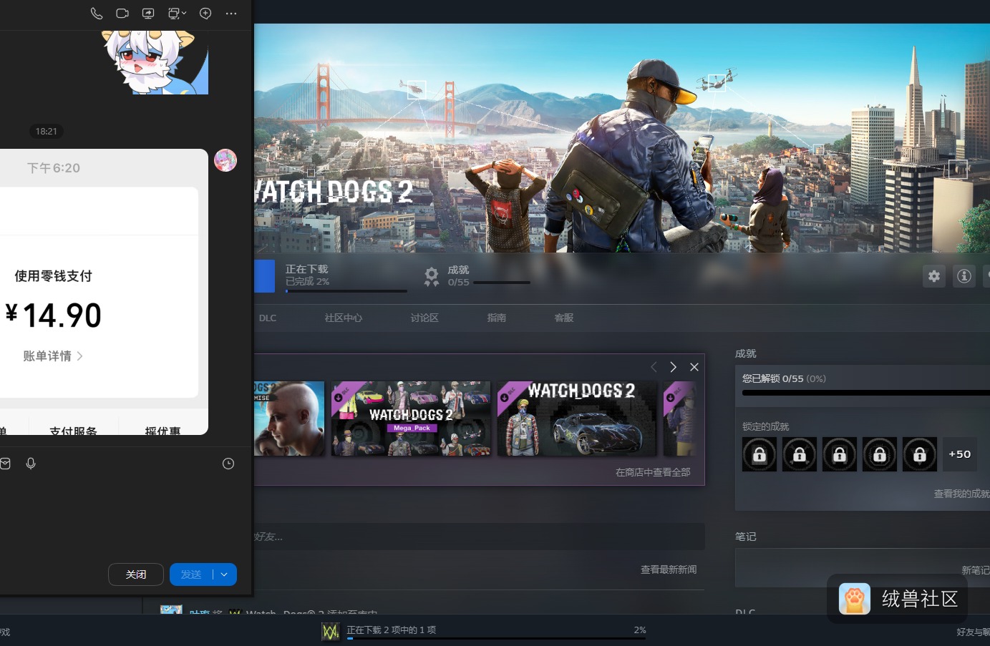Open the 社区中心 tab

point(344,318)
